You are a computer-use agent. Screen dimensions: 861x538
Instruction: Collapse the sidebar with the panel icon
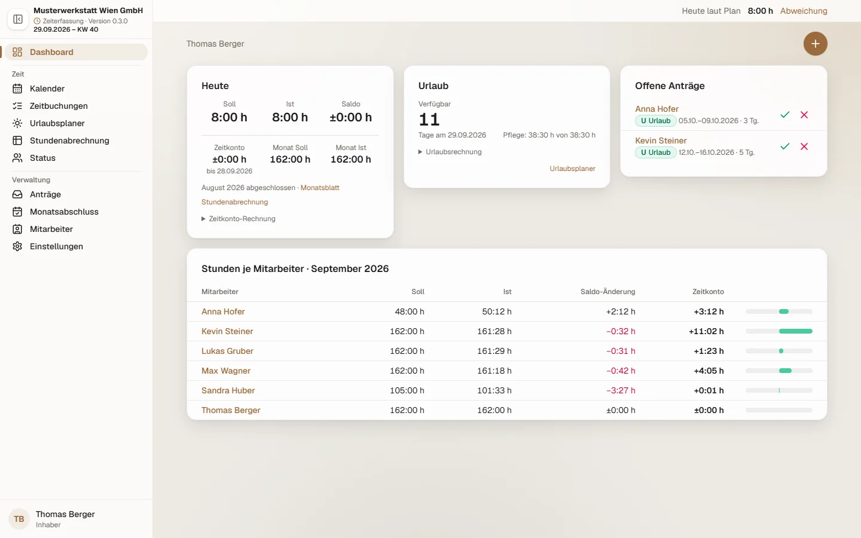[x=18, y=19]
